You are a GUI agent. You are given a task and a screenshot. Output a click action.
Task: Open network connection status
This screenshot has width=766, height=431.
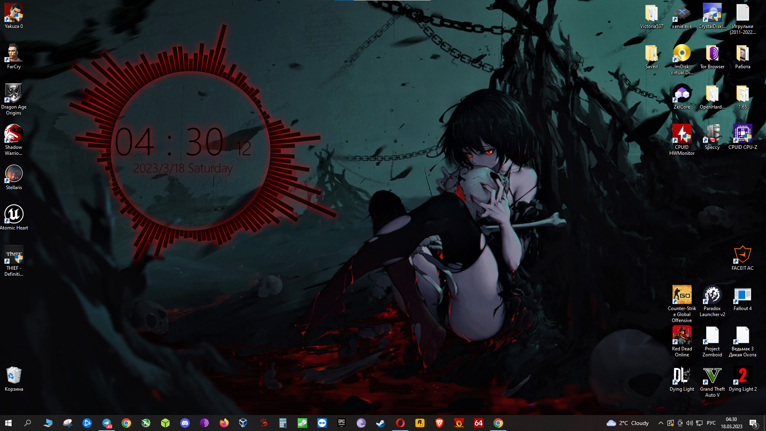coord(699,423)
